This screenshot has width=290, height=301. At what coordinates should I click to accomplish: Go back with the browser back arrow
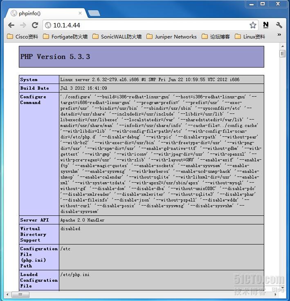pos(11,25)
